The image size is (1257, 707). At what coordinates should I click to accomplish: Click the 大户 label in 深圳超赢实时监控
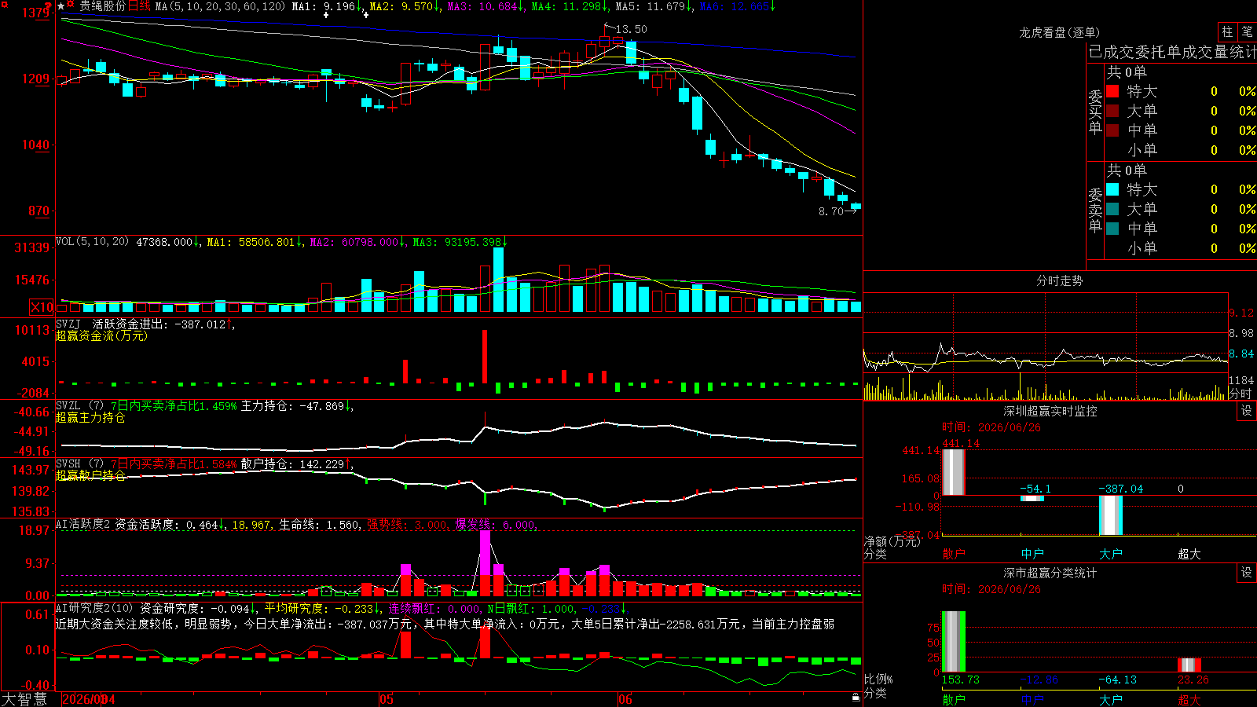(x=1111, y=554)
